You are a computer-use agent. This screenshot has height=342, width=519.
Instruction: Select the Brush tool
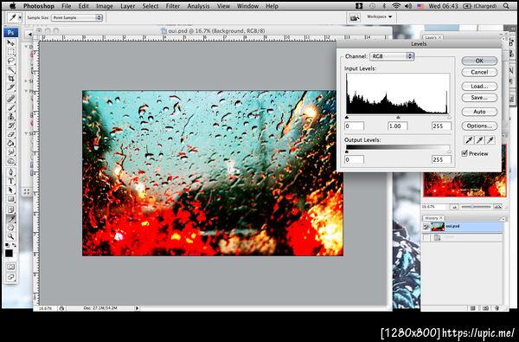[11, 107]
